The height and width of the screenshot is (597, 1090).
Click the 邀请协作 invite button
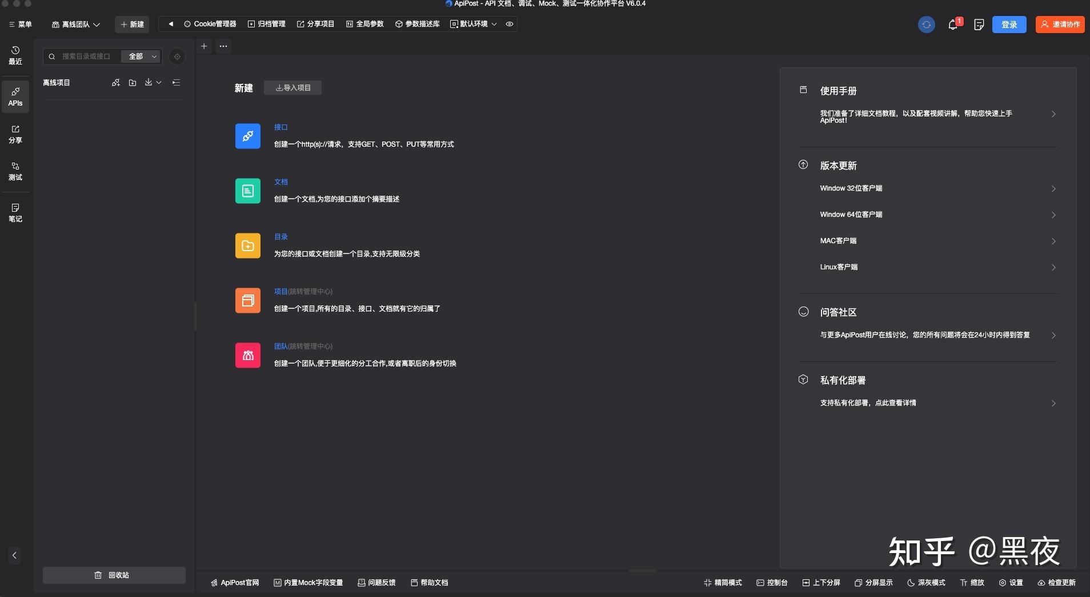coord(1060,25)
